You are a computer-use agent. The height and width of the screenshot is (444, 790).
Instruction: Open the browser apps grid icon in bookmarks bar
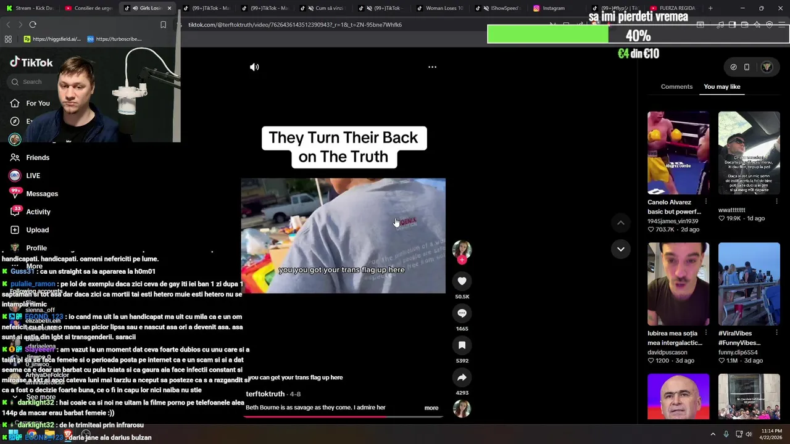click(8, 39)
